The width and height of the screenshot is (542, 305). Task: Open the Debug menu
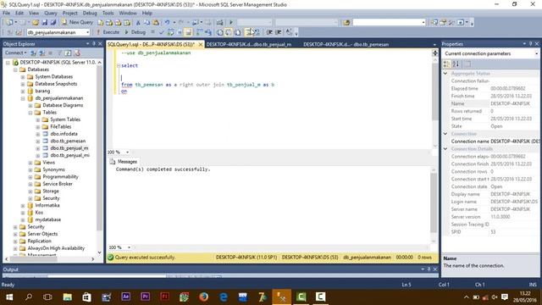[90, 14]
